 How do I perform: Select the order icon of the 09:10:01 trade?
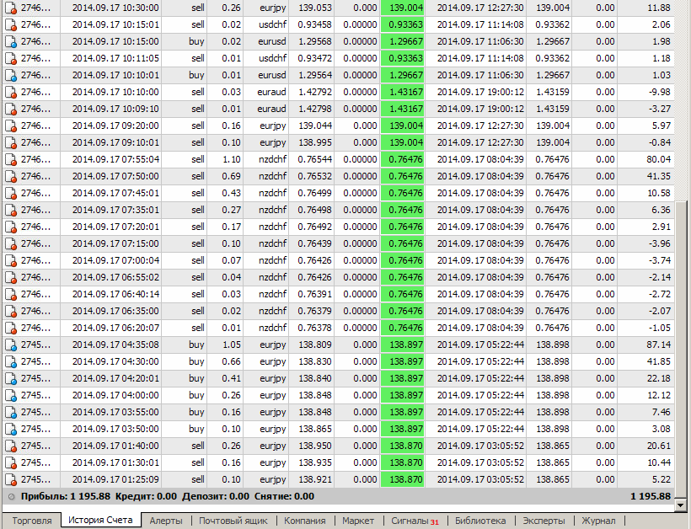[x=11, y=142]
